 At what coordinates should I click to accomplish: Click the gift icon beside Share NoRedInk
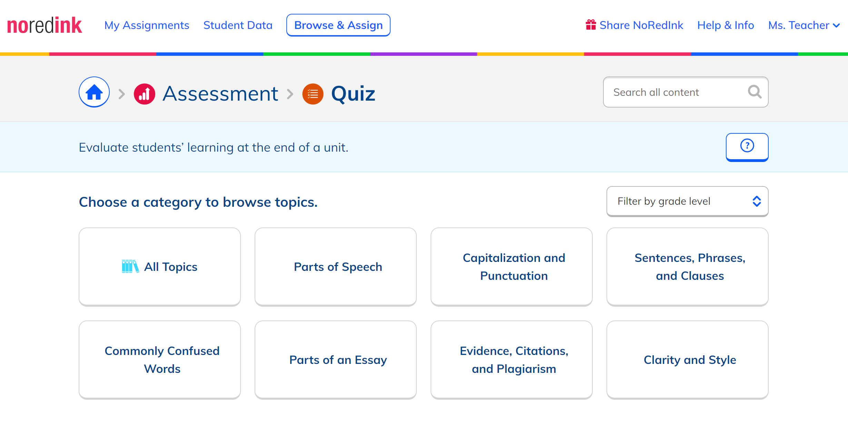click(591, 25)
